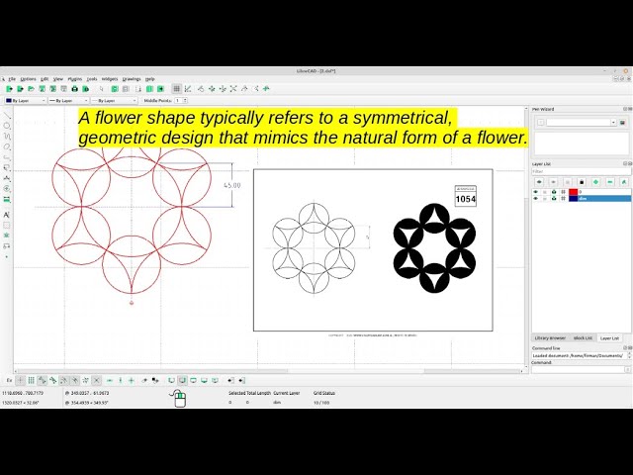
Task: Open the Options menu
Action: (x=29, y=79)
